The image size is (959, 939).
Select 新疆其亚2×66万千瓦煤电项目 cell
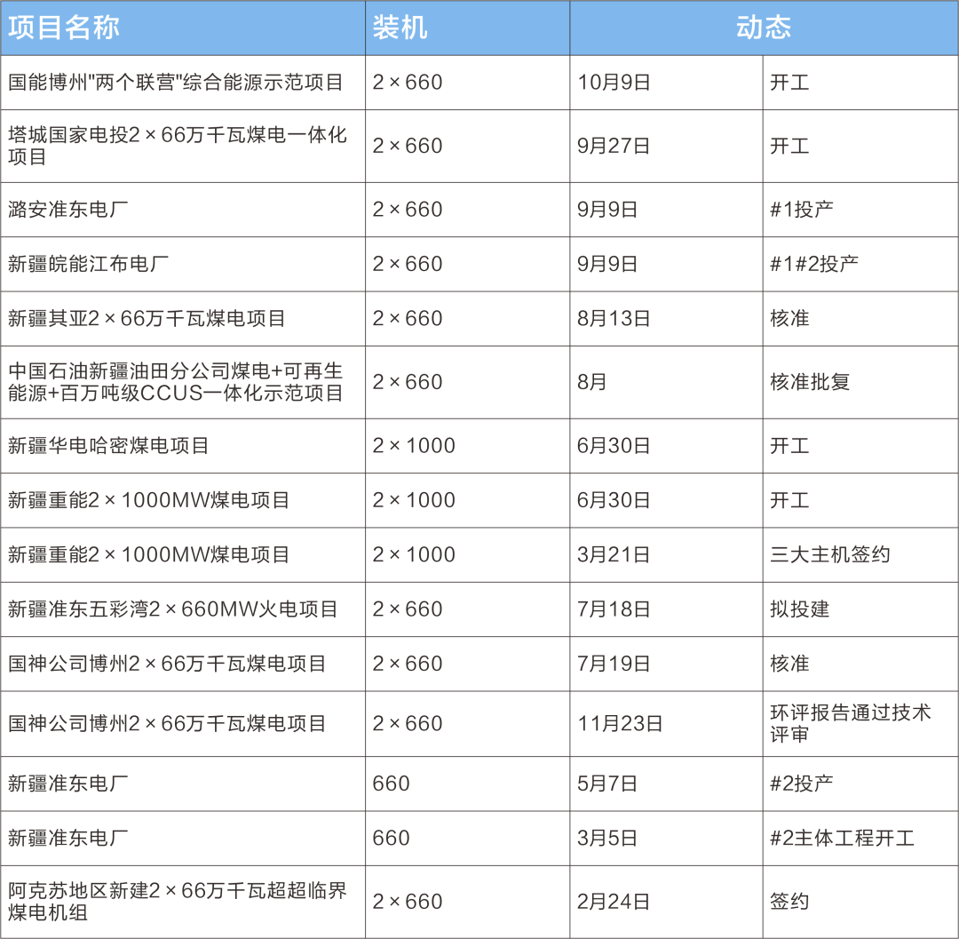(183, 319)
